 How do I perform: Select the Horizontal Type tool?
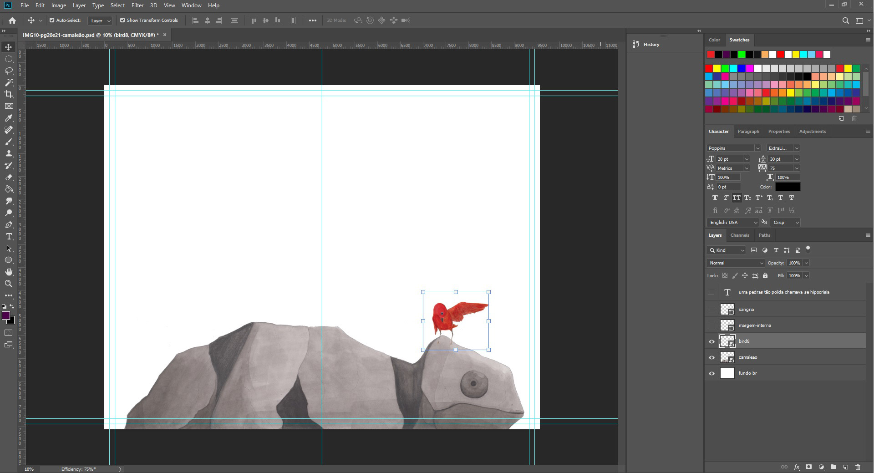9,236
